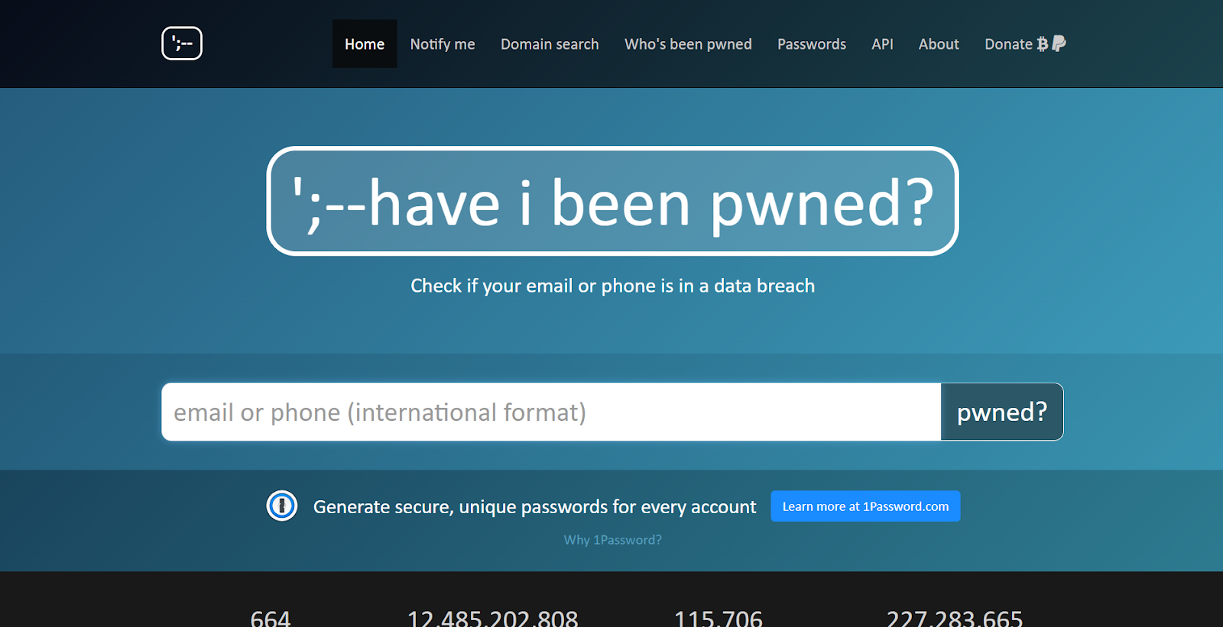Open the API menu item
The width and height of the screenshot is (1223, 627).
click(x=882, y=44)
